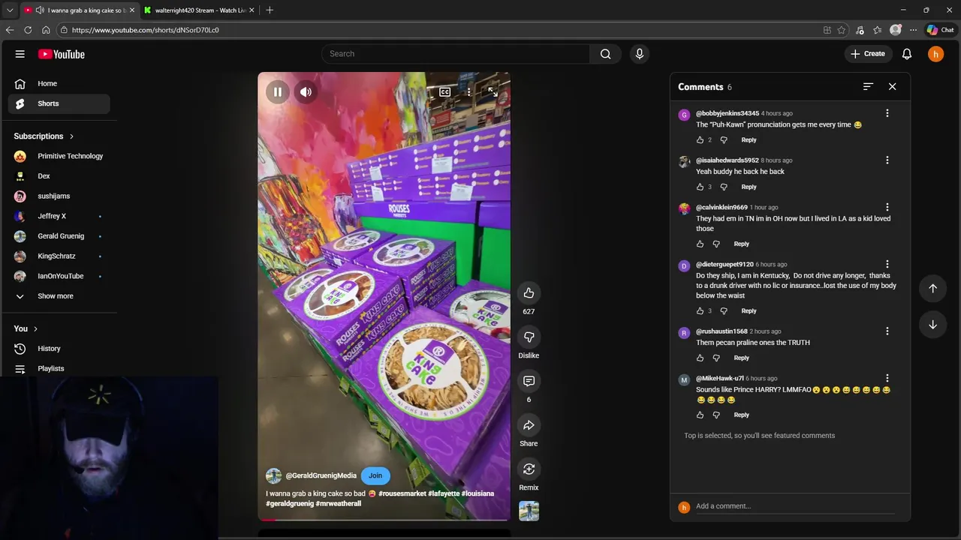The image size is (961, 540).
Task: Go to the previous Short arrow
Action: (932, 288)
